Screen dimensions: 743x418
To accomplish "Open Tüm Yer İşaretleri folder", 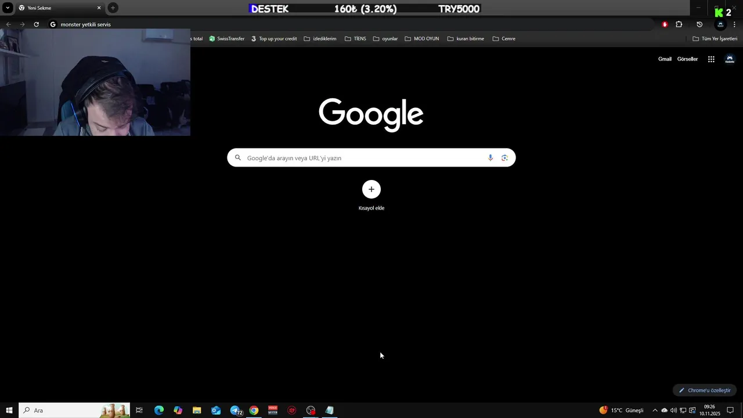I will (x=715, y=39).
